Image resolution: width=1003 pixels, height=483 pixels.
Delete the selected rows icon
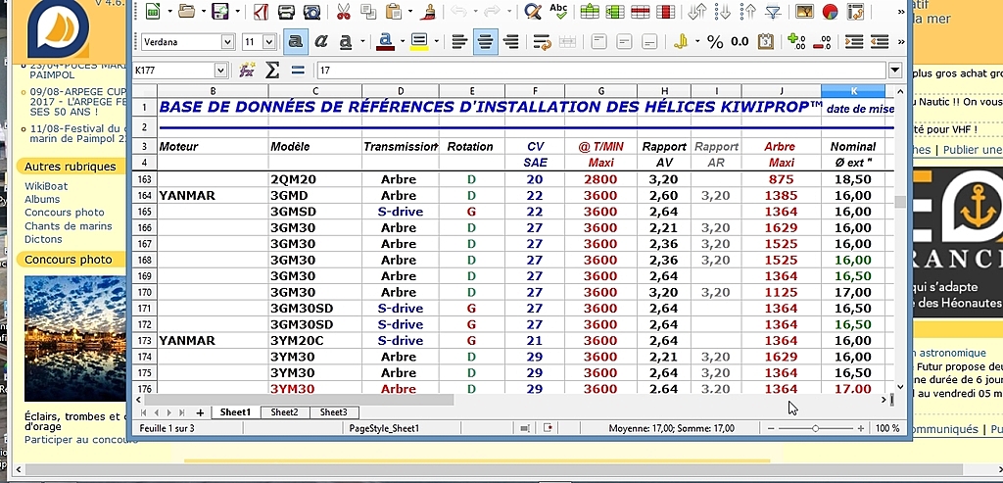click(641, 11)
